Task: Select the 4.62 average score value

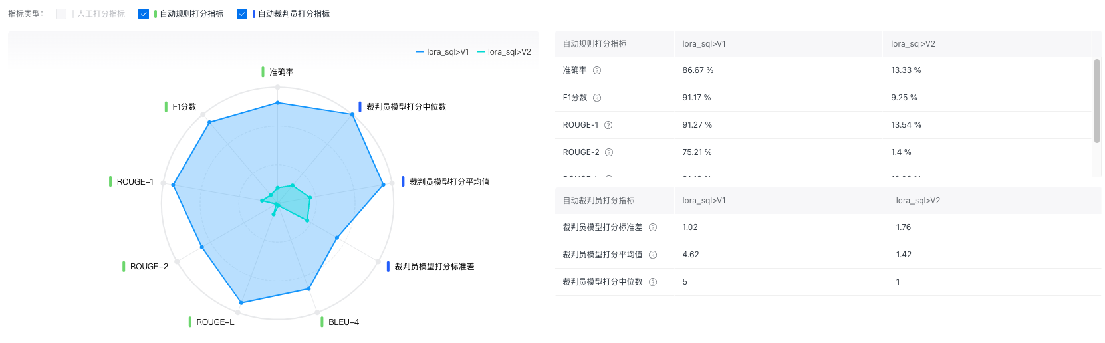Action: [x=691, y=255]
